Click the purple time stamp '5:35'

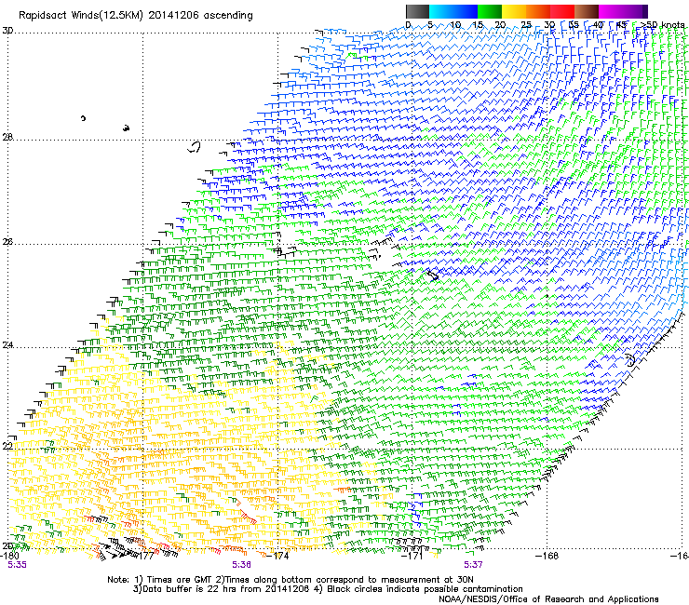17,565
